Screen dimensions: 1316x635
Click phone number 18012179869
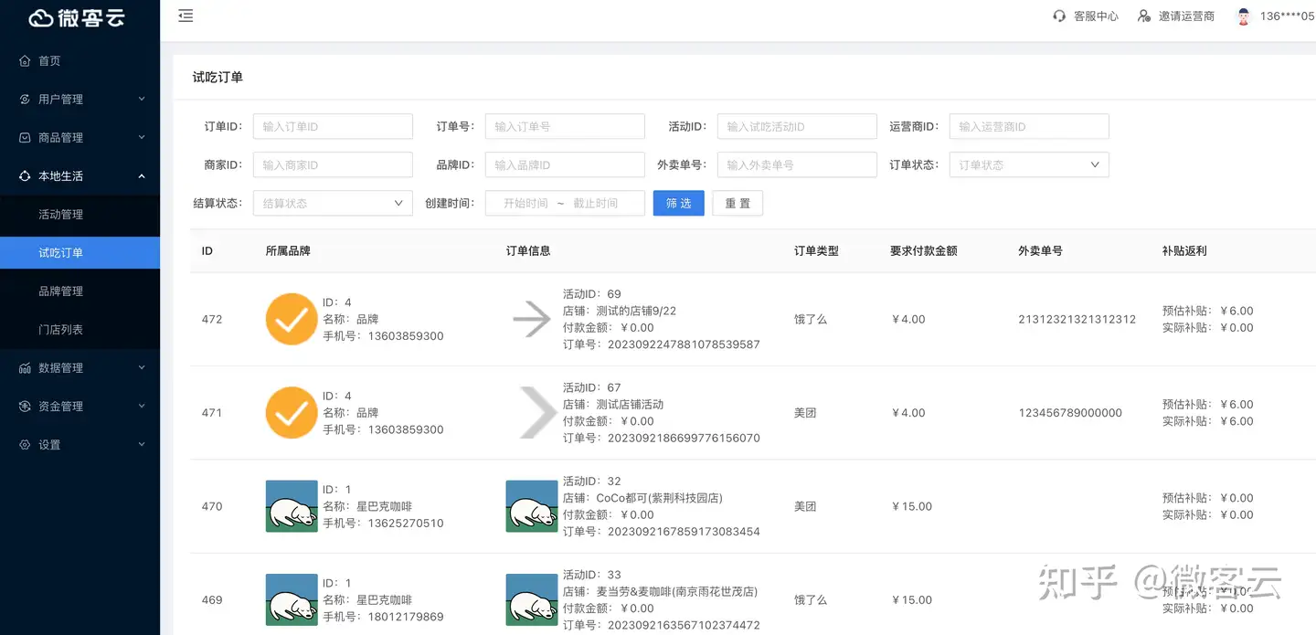pyautogui.click(x=406, y=617)
